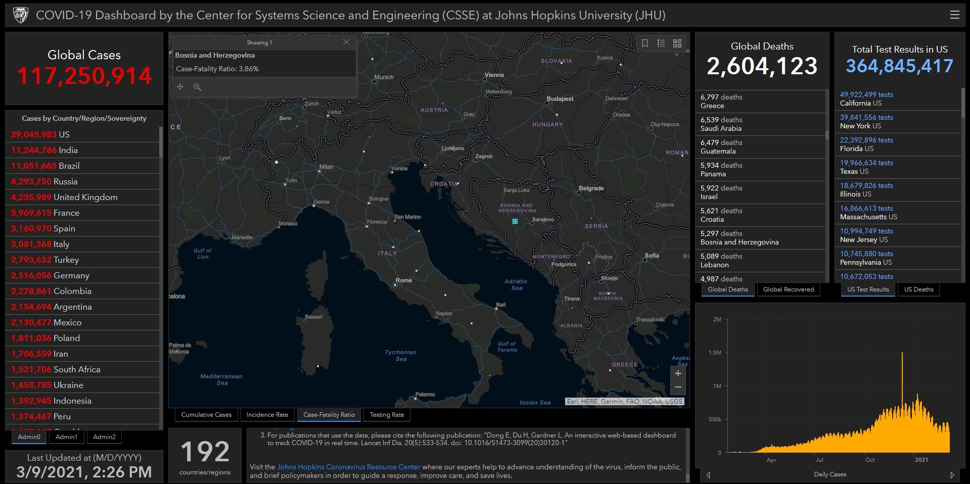The width and height of the screenshot is (970, 484).
Task: Click Guatemala in the deaths list
Action: (760, 147)
